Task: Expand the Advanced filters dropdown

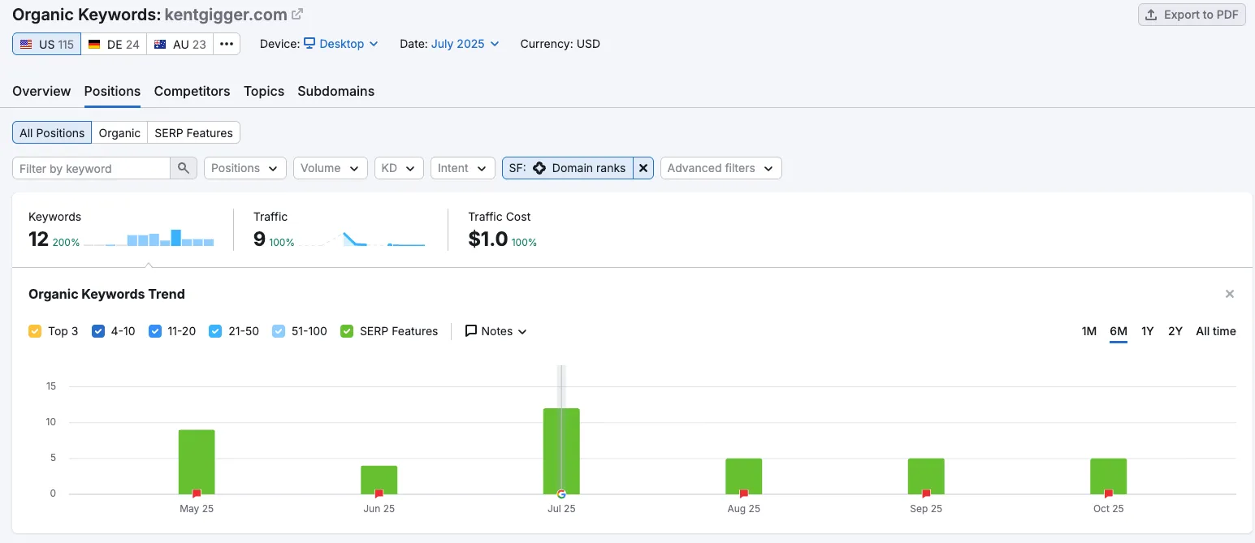Action: point(721,168)
